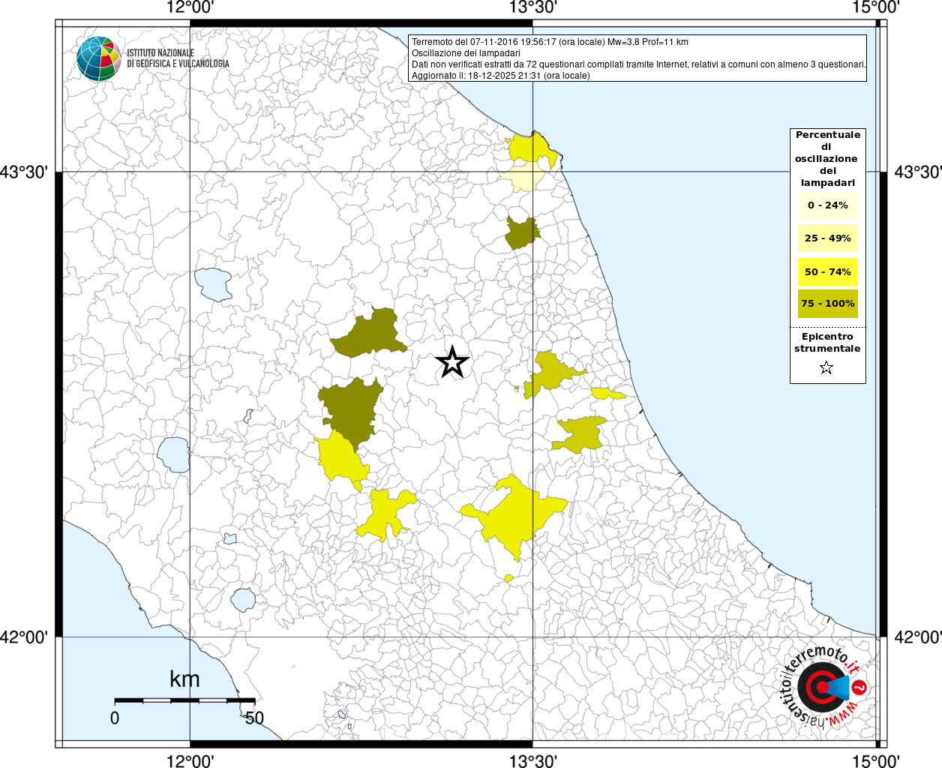
Task: Click the 'Percentuale di oscillazione' legend title
Action: point(827,158)
